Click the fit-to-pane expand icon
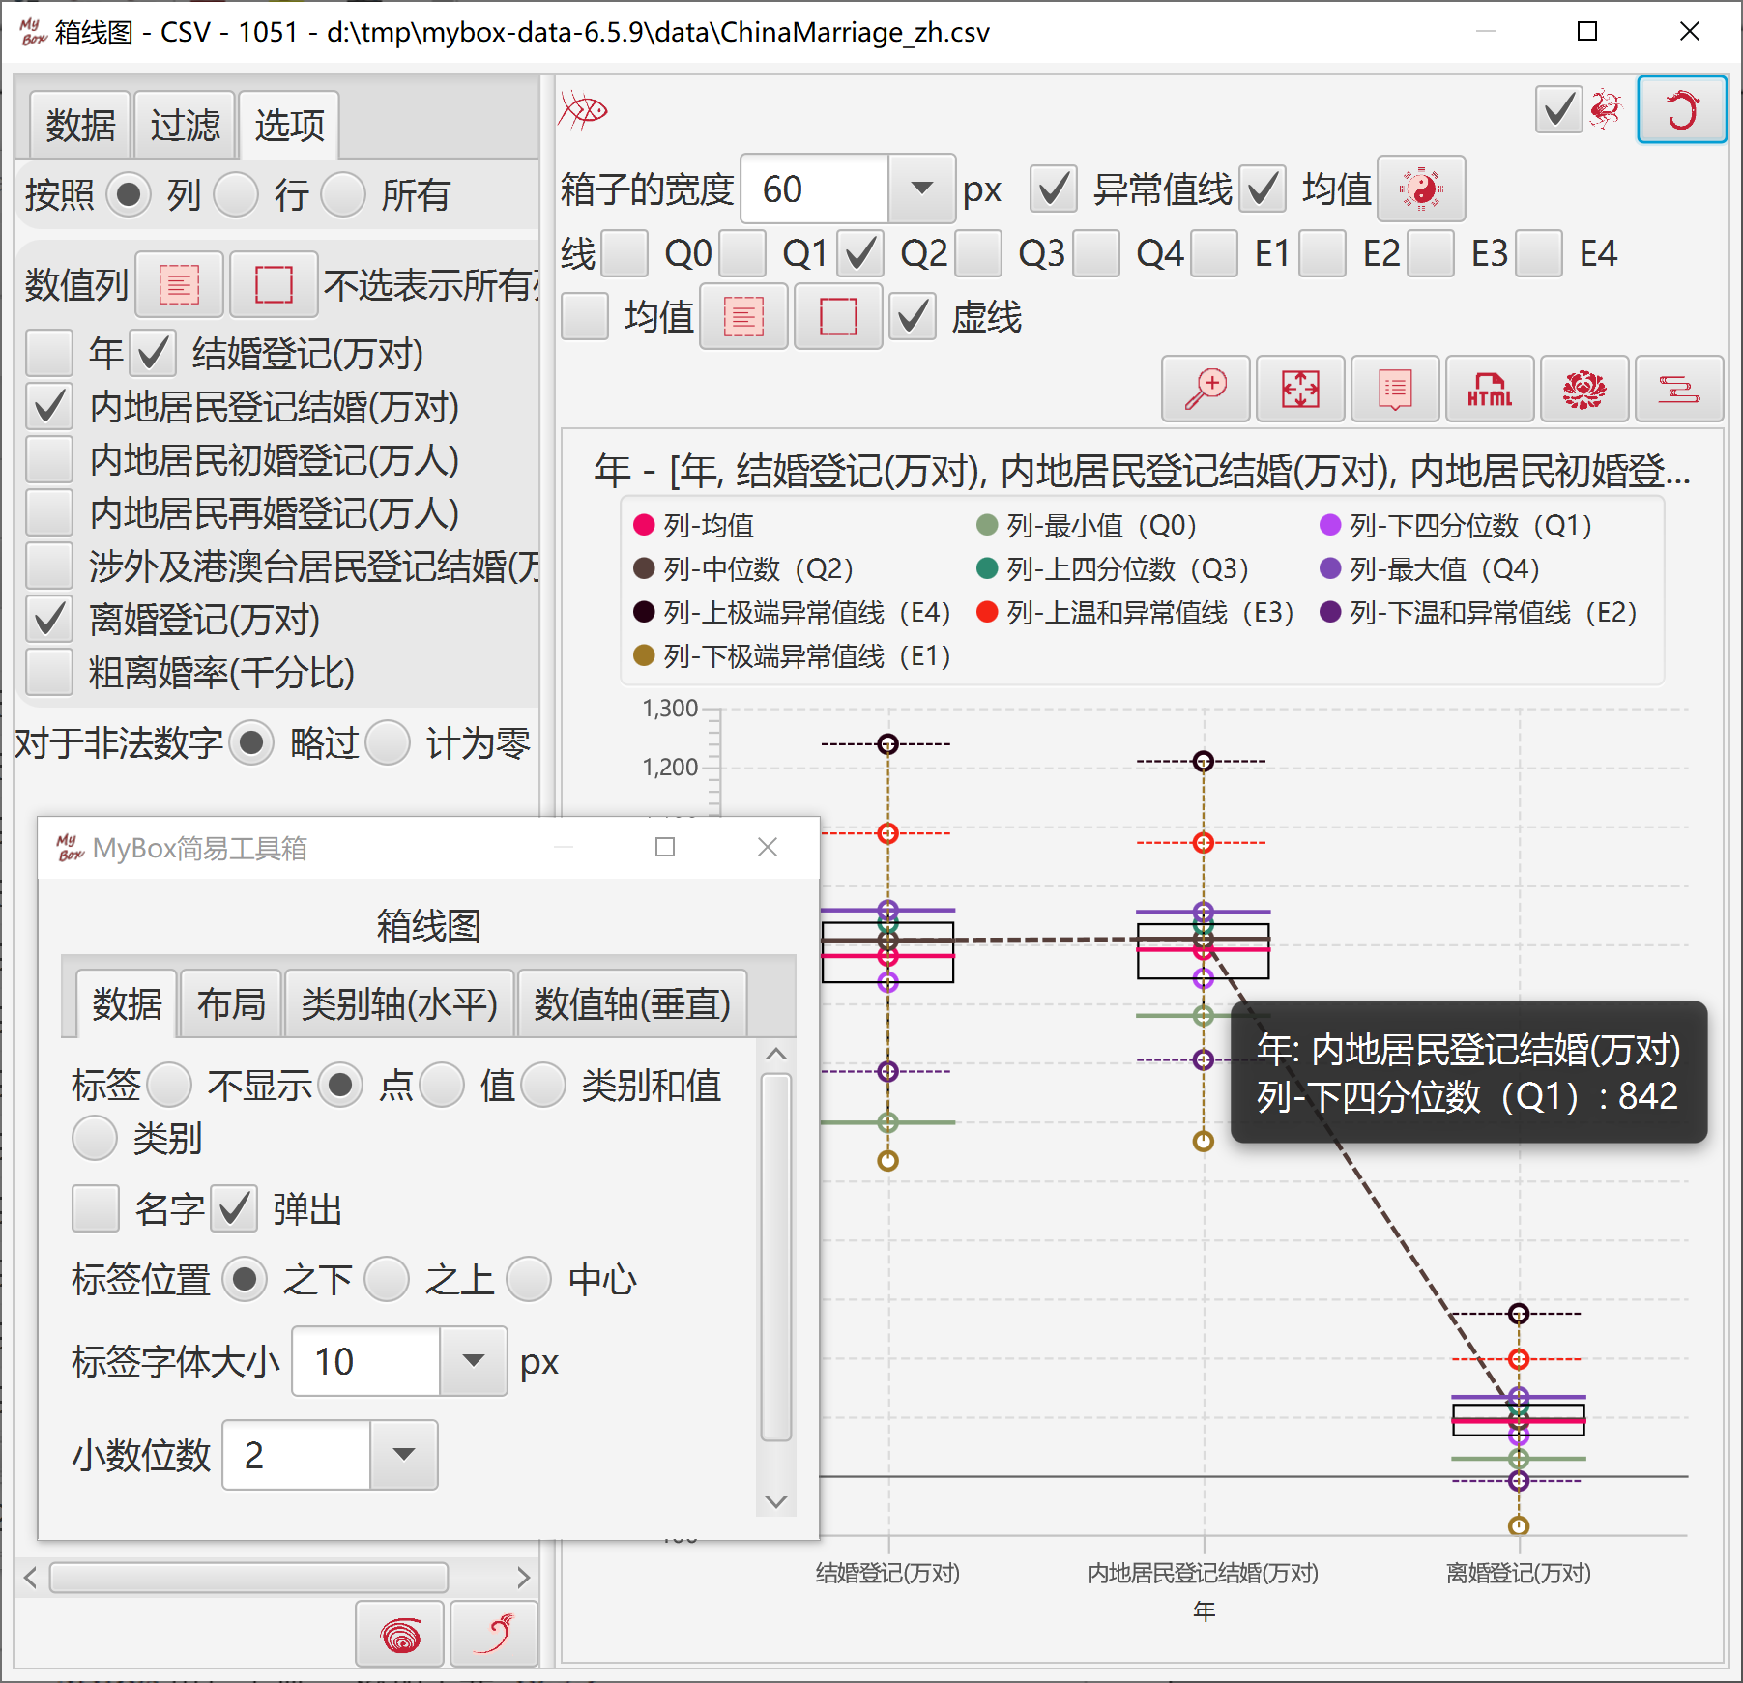 point(1300,390)
